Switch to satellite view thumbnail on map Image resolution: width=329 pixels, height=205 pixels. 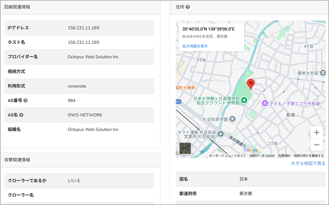pyautogui.click(x=185, y=148)
